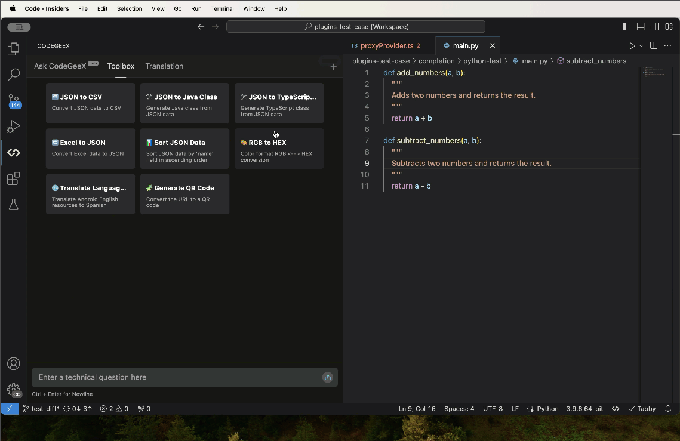Open the Testing flask icon
The image size is (680, 441).
pyautogui.click(x=13, y=204)
